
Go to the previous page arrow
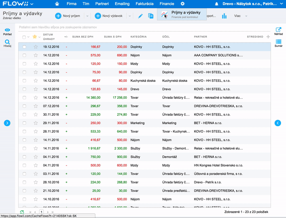click(x=35, y=212)
